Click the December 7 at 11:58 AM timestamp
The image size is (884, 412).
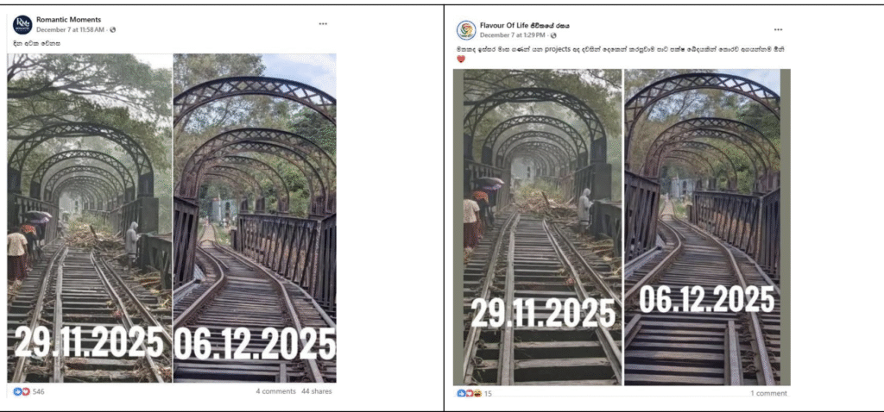71,30
